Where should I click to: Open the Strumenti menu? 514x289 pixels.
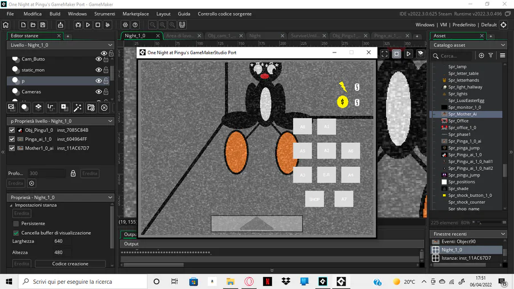pyautogui.click(x=105, y=14)
